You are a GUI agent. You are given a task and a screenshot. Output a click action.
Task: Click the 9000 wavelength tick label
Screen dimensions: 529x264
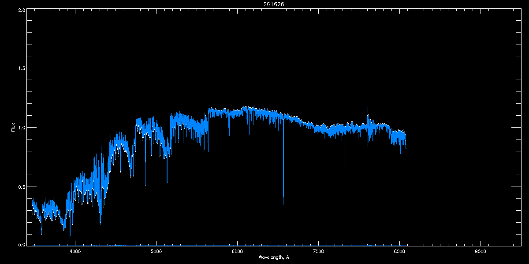(481, 251)
